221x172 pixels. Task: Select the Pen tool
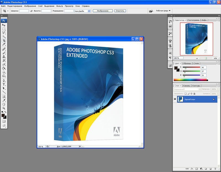[x=4, y=81]
